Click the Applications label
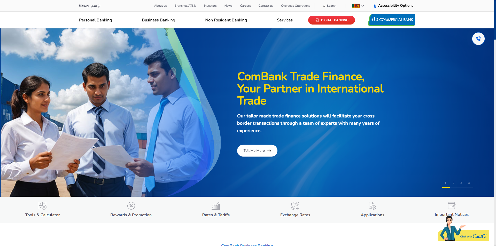 [x=373, y=215]
